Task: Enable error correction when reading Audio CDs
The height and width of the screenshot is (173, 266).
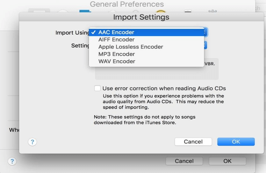Action: click(x=97, y=88)
